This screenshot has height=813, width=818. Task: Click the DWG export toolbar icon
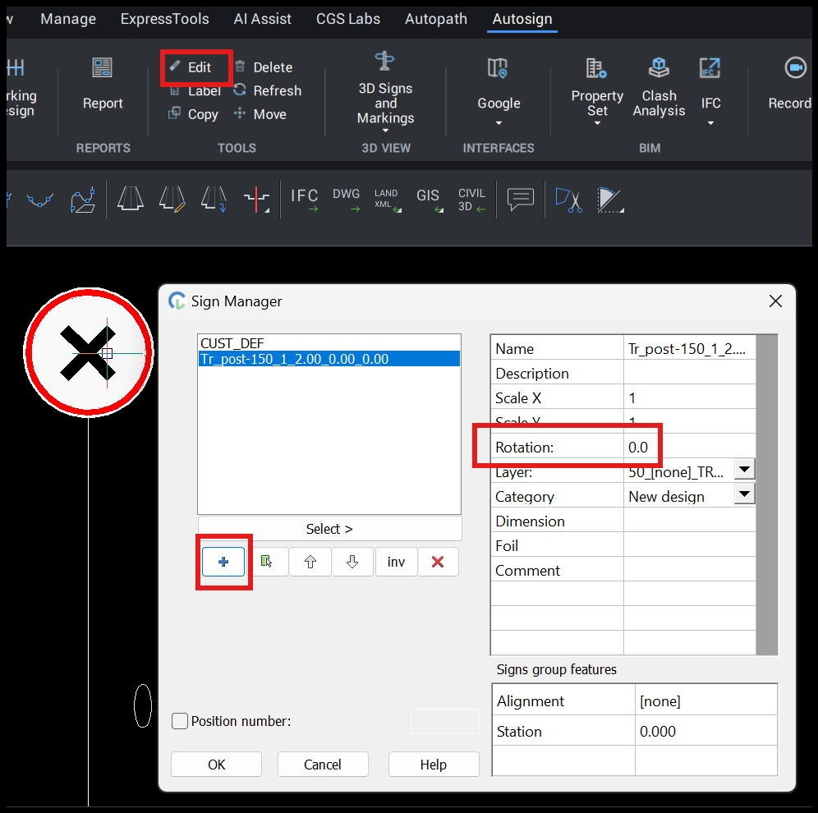point(346,199)
